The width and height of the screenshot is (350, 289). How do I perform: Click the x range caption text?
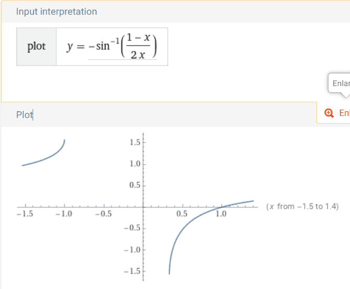pos(303,207)
